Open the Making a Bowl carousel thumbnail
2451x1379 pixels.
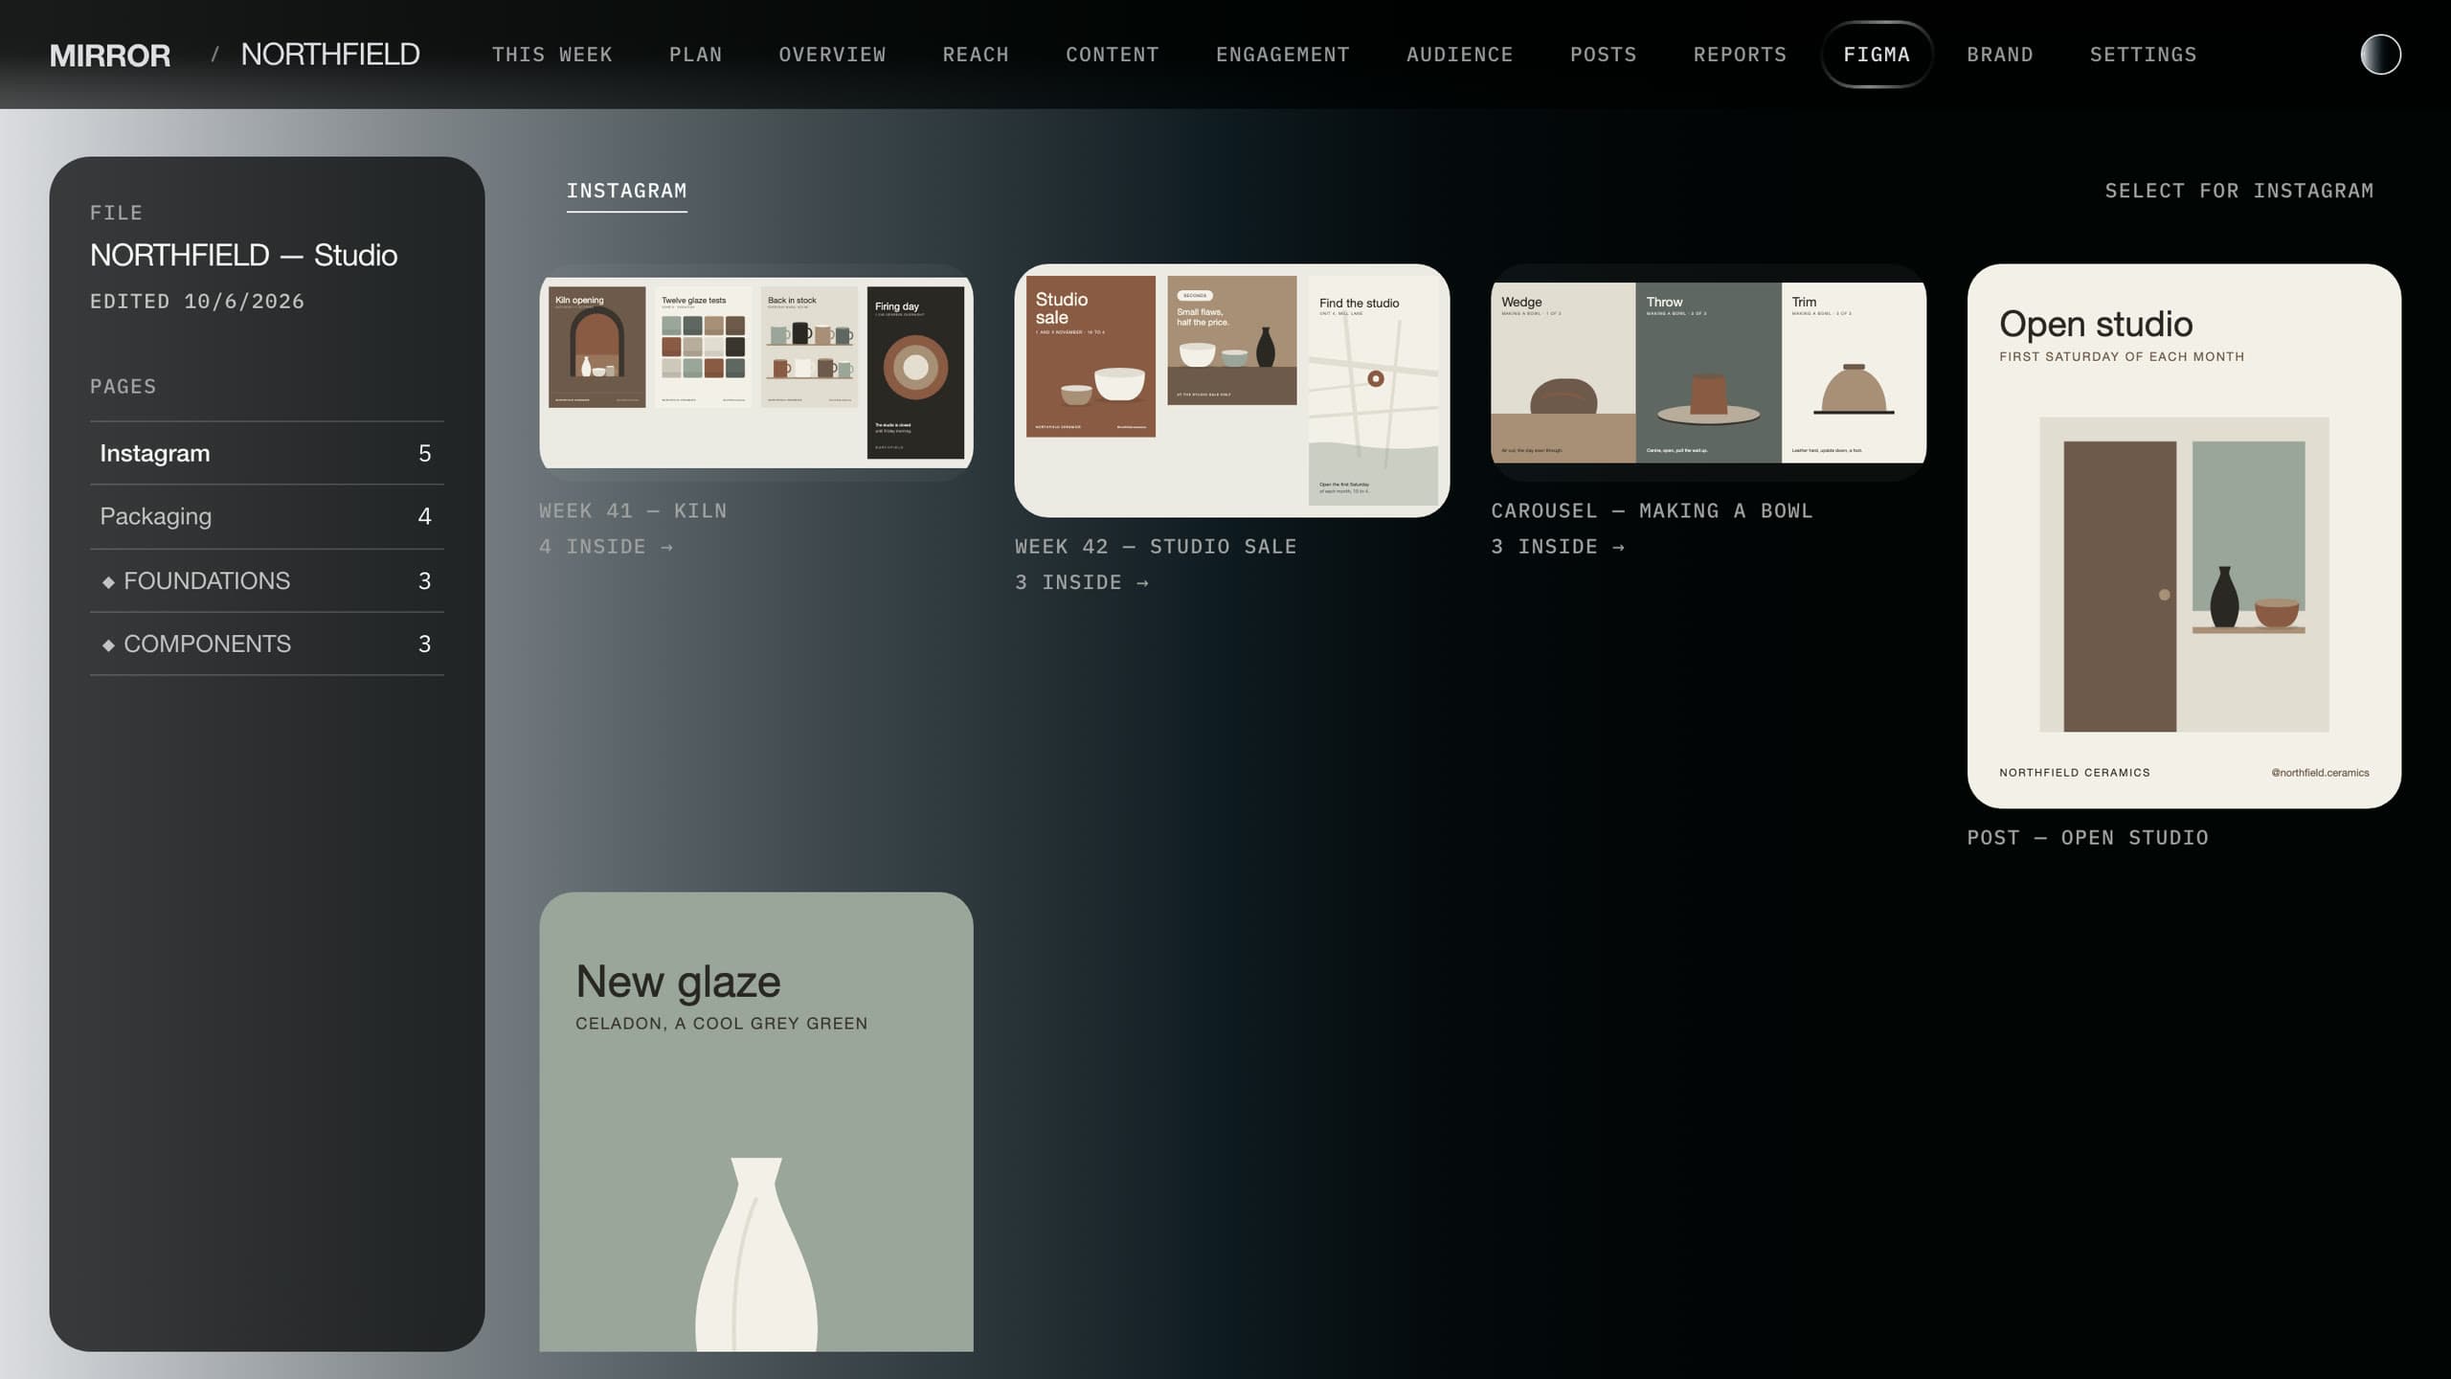pos(1708,373)
